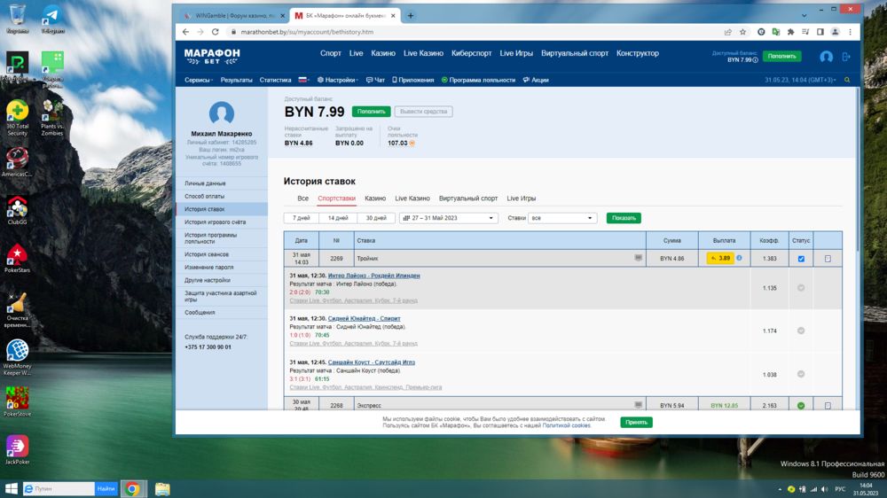Open Google Chrome from the taskbar
This screenshot has height=498, width=887.
(132, 488)
